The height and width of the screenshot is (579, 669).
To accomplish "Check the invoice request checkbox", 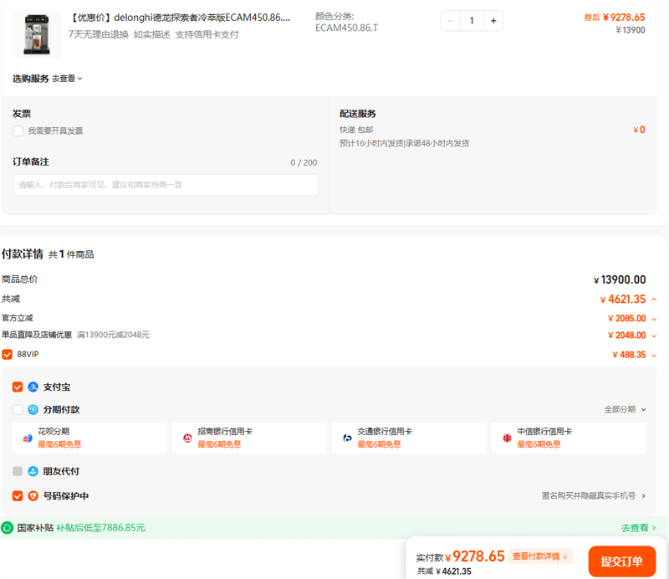I will 18,131.
